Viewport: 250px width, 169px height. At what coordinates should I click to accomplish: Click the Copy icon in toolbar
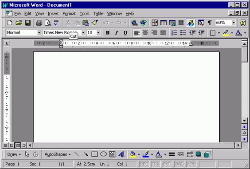point(77,23)
